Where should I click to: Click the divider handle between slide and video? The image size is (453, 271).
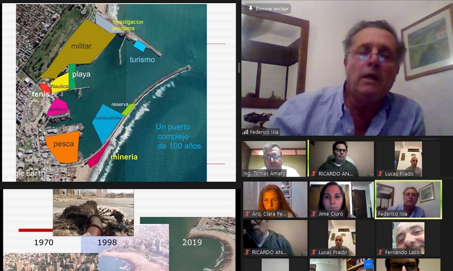click(x=238, y=67)
